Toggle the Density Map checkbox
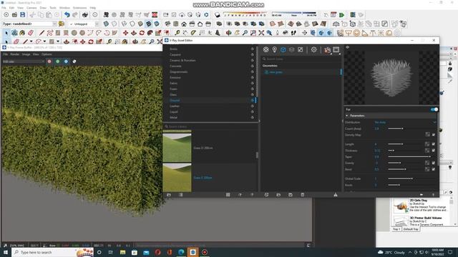Image resolution: width=458 pixels, height=257 pixels. [x=434, y=135]
